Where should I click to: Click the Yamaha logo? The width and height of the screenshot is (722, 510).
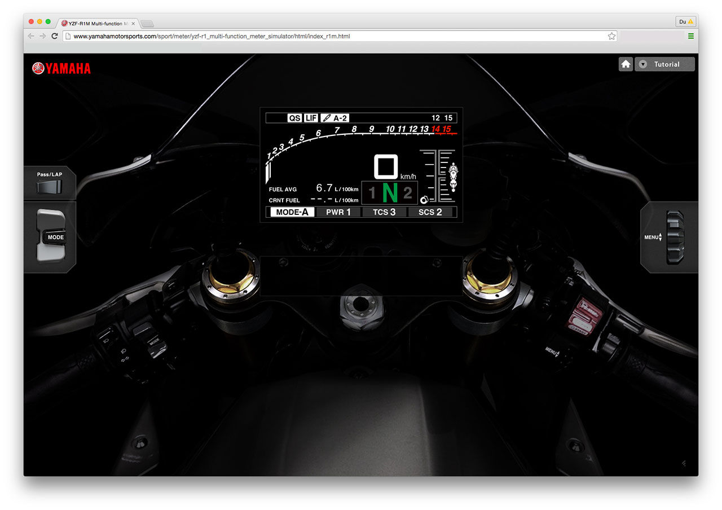(x=61, y=69)
